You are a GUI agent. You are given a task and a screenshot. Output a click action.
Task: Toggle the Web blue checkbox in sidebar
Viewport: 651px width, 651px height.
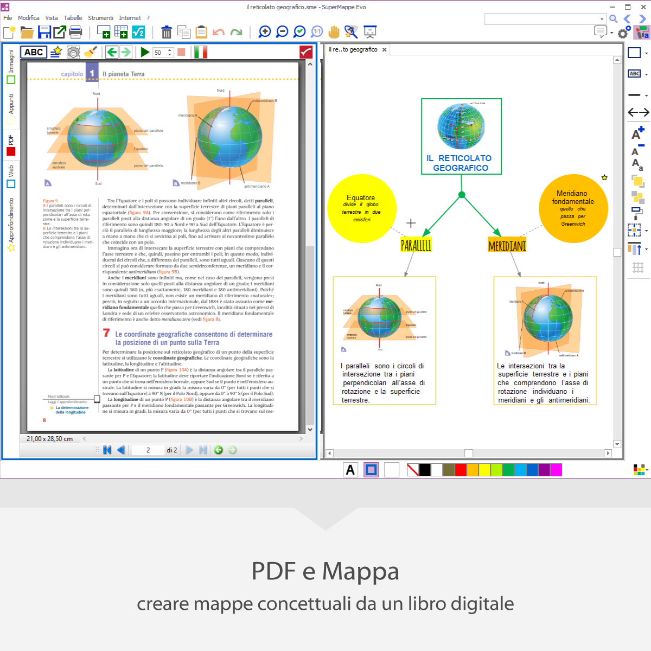click(x=11, y=184)
